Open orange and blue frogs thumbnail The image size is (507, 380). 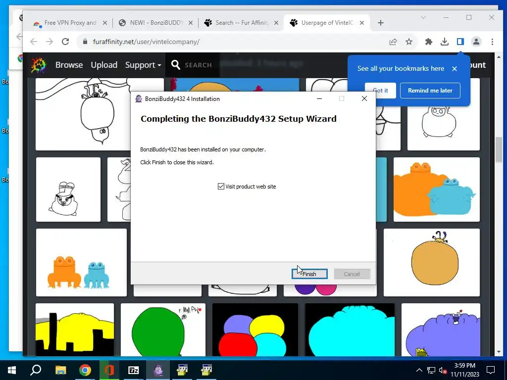(x=82, y=262)
